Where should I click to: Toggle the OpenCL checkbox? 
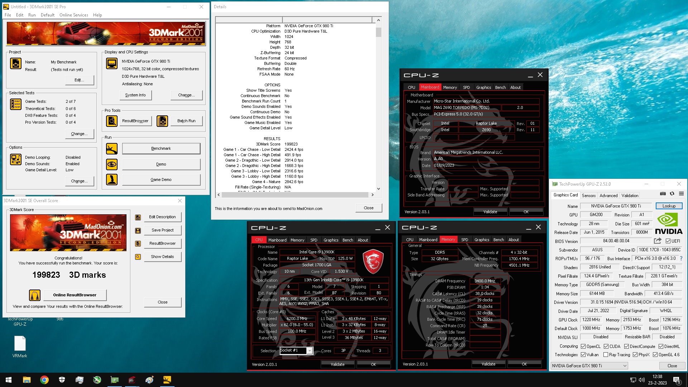[583, 347]
